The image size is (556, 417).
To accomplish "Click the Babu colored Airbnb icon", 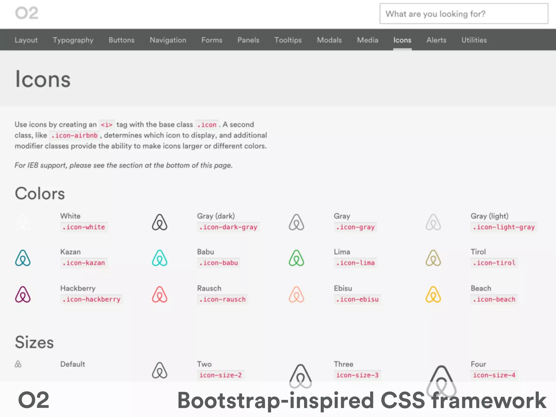I will click(160, 258).
